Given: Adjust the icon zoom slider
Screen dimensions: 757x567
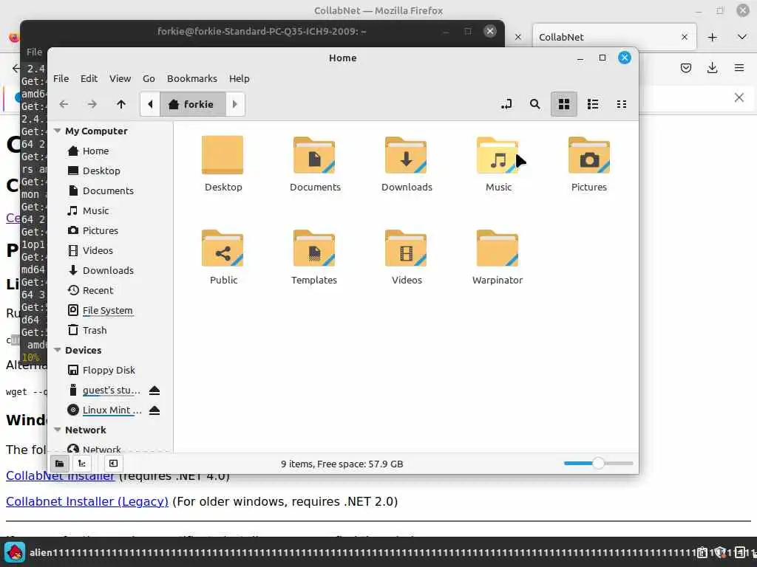Looking at the screenshot, I should pyautogui.click(x=598, y=464).
